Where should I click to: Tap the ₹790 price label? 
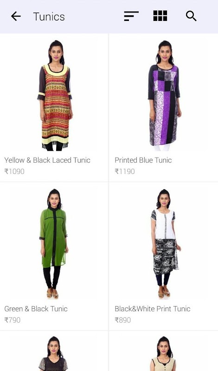point(13,320)
